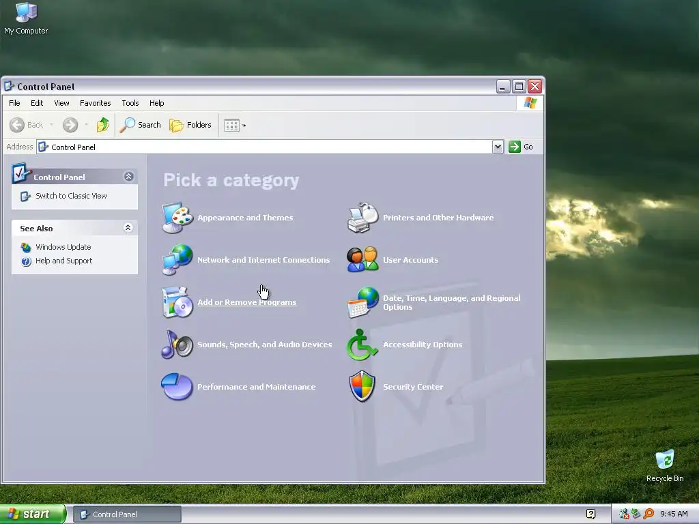Click the Help and Support question mark icon
This screenshot has width=699, height=524.
coord(26,261)
